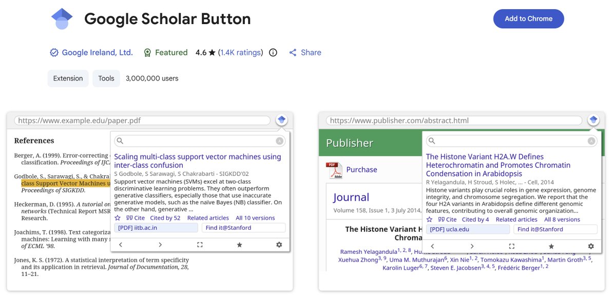
Task: Click fullscreen icon in right popup
Action: tap(512, 247)
